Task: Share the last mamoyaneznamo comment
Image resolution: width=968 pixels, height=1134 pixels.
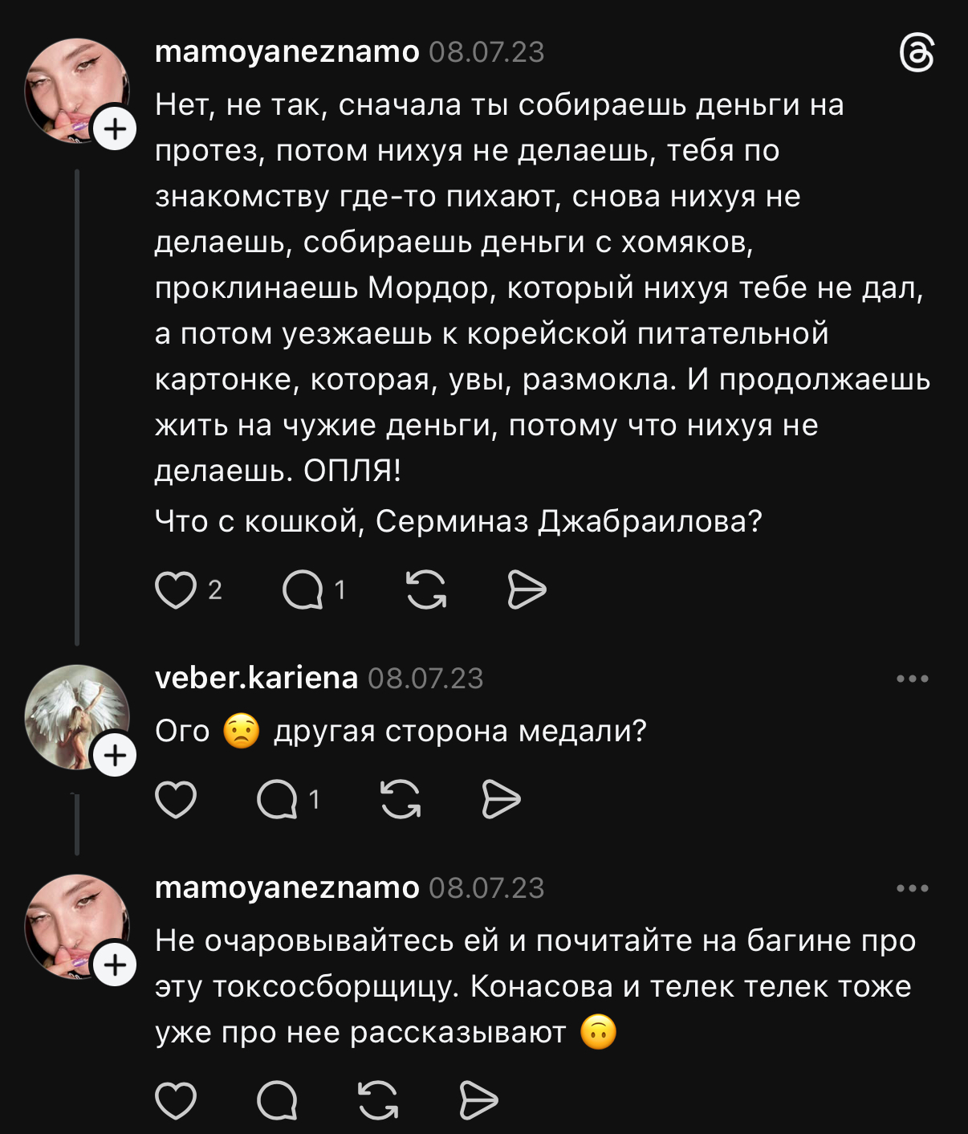Action: [x=478, y=1099]
